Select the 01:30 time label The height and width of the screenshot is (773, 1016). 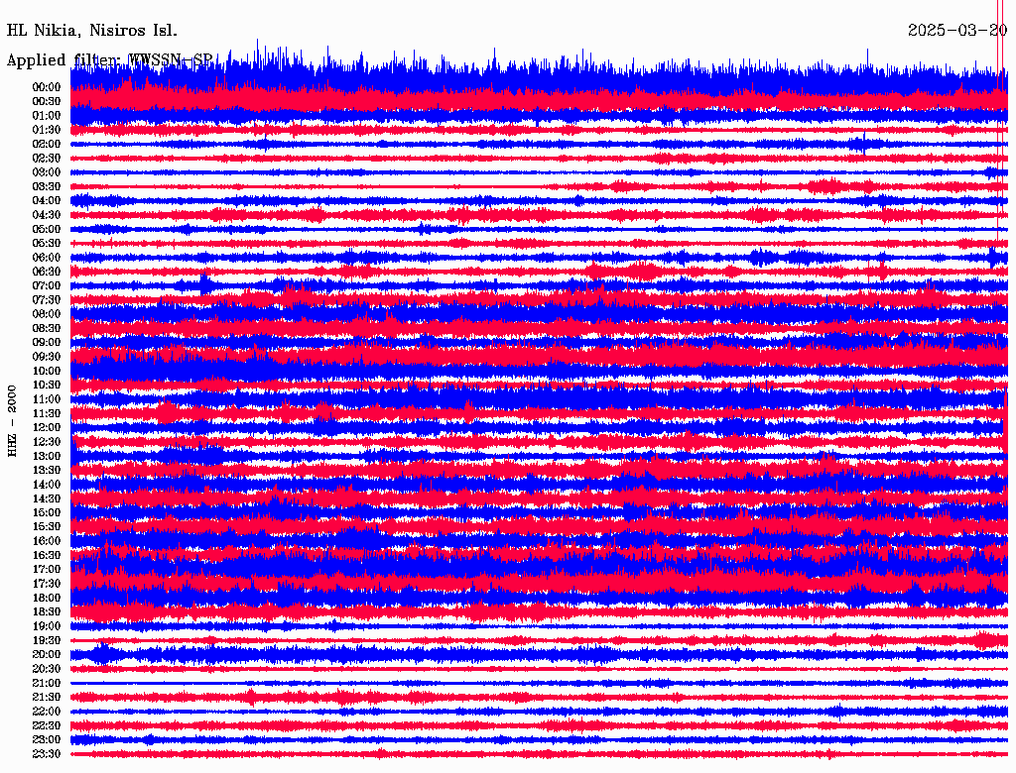pyautogui.click(x=47, y=130)
